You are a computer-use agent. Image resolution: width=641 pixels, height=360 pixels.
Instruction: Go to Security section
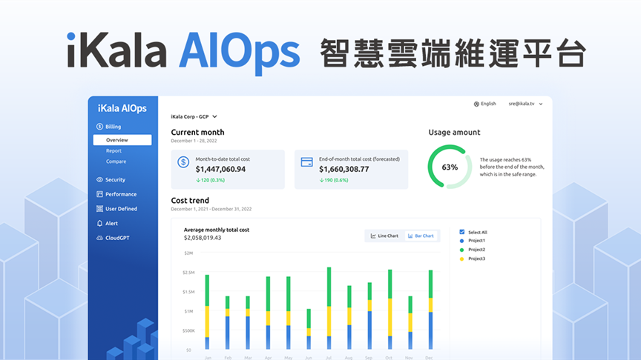pos(111,179)
